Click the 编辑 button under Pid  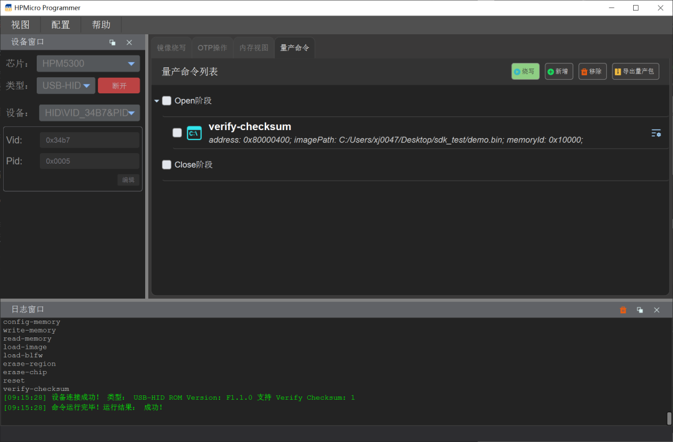point(128,180)
